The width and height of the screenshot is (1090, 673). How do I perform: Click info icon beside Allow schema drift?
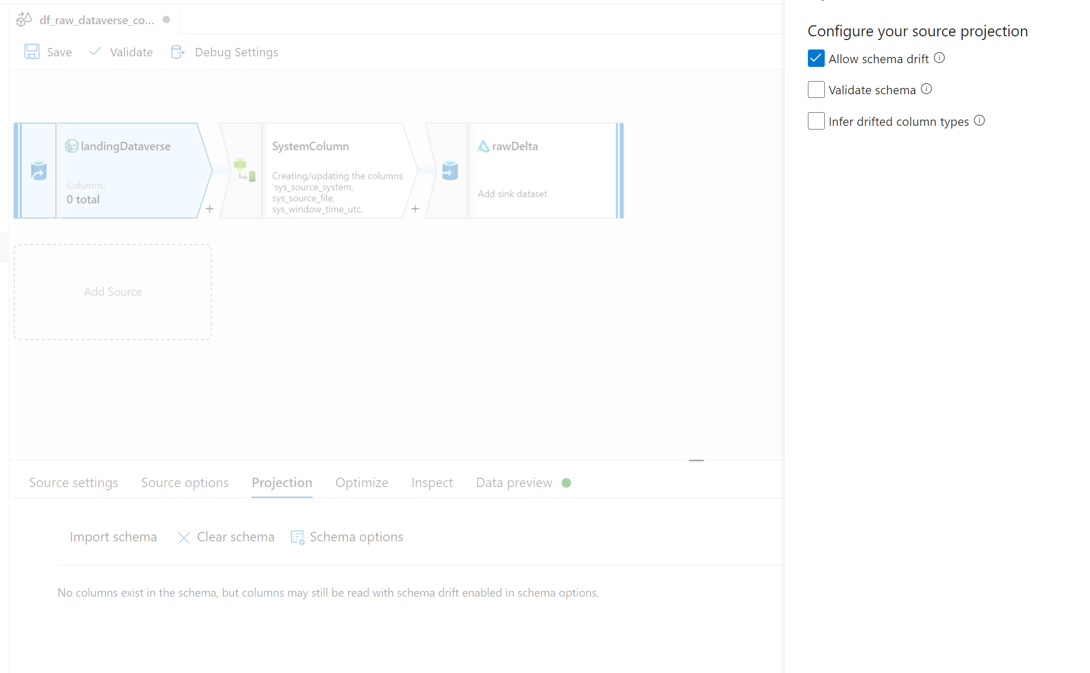939,58
